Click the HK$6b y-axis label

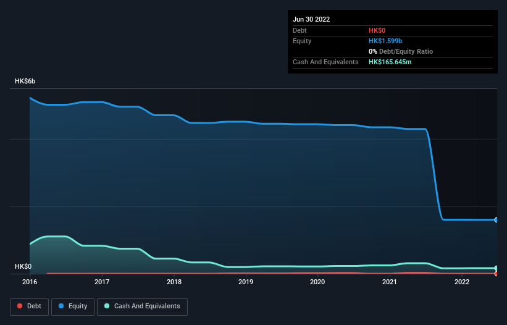25,81
